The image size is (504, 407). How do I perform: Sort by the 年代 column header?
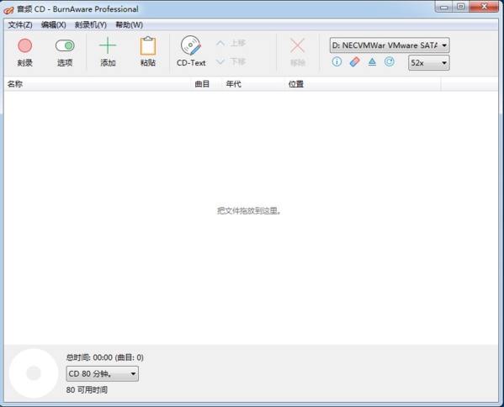pyautogui.click(x=253, y=84)
